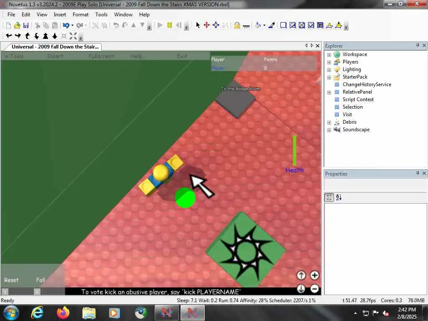
Task: Select ChangeHistoryService in Explorer
Action: click(x=367, y=84)
